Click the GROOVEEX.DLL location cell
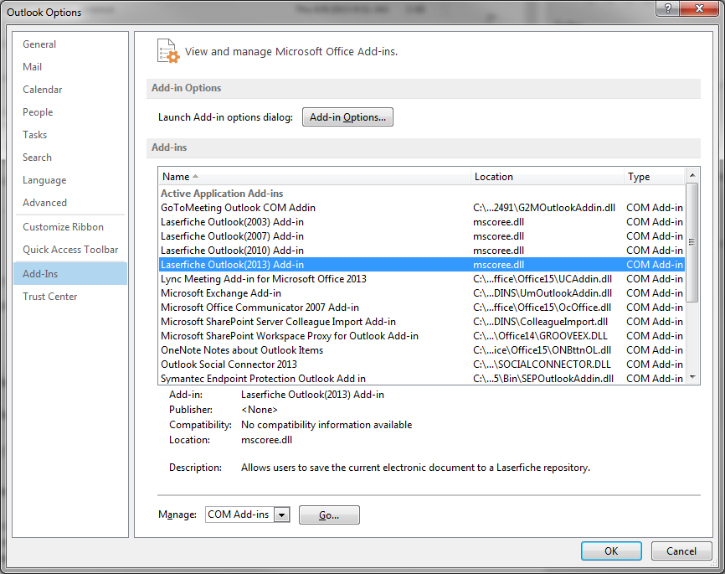Screen dimensions: 725x574 pyautogui.click(x=541, y=336)
